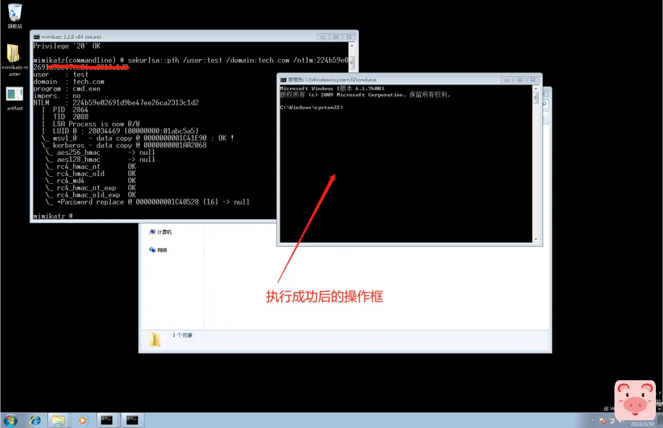
Task: Click the mimikatz window title bar icon
Action: click(37, 37)
